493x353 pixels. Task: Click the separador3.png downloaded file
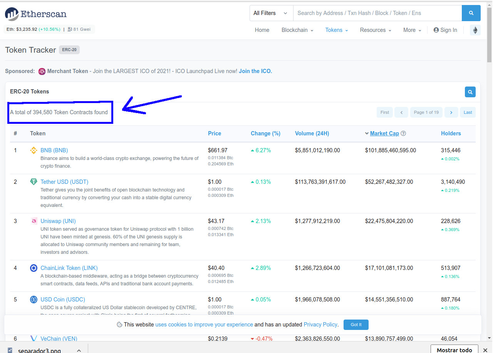[40, 350]
